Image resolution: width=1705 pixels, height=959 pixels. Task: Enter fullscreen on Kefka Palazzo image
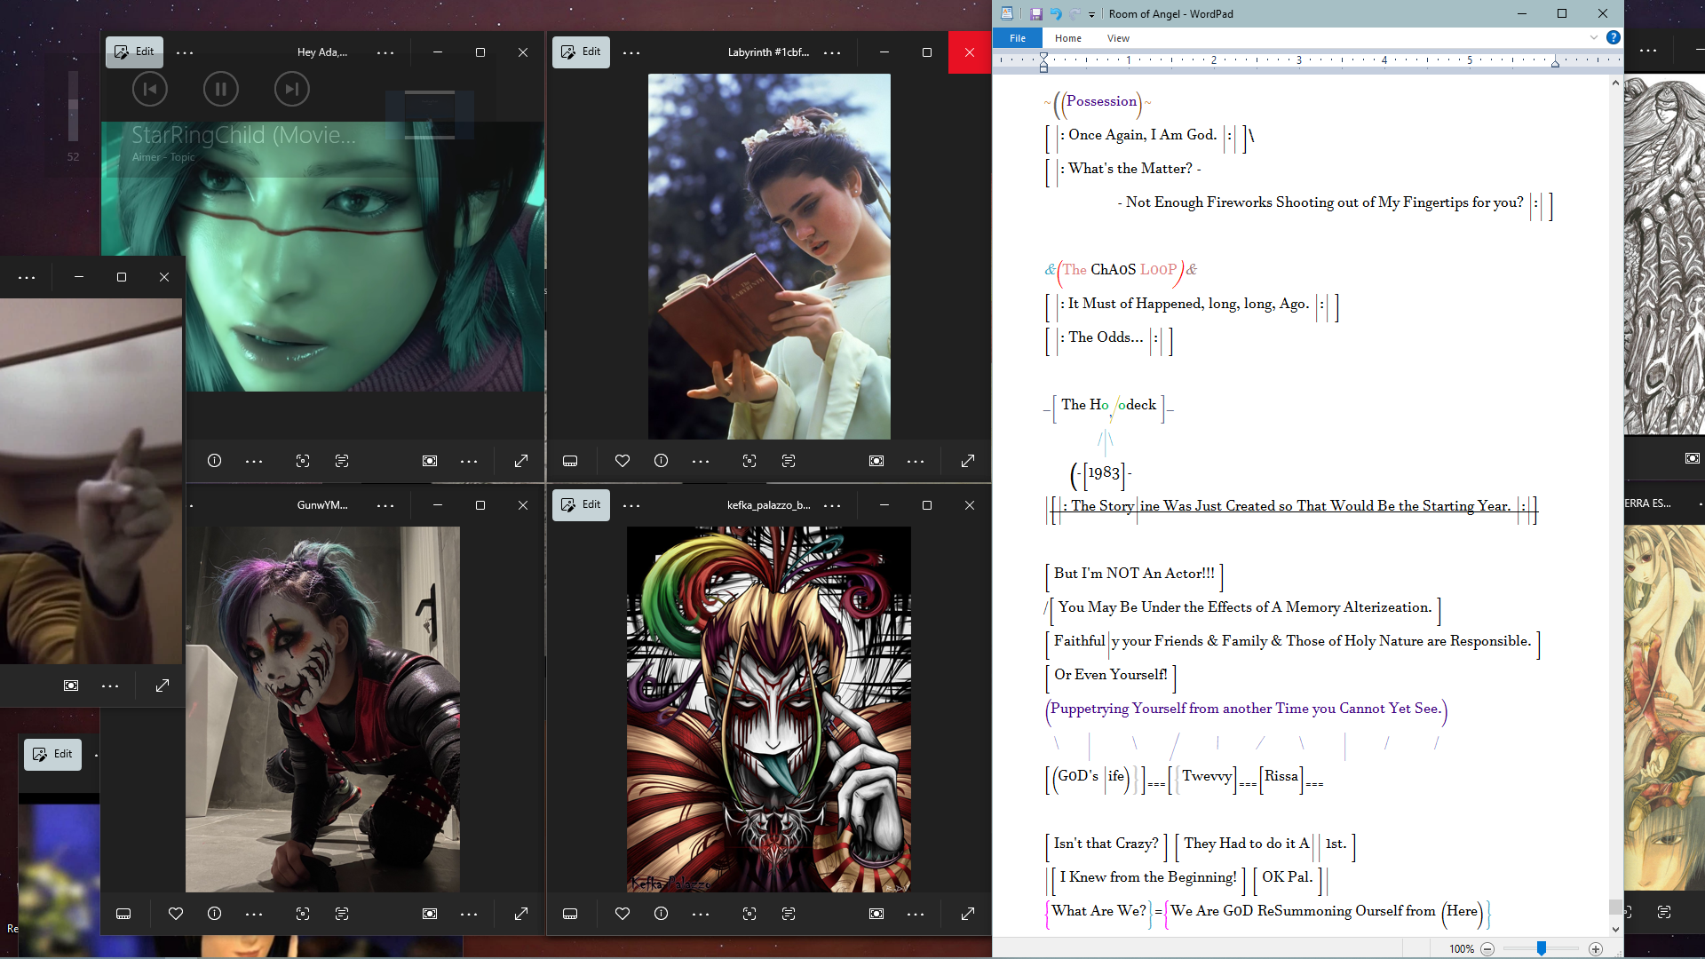coord(968,914)
